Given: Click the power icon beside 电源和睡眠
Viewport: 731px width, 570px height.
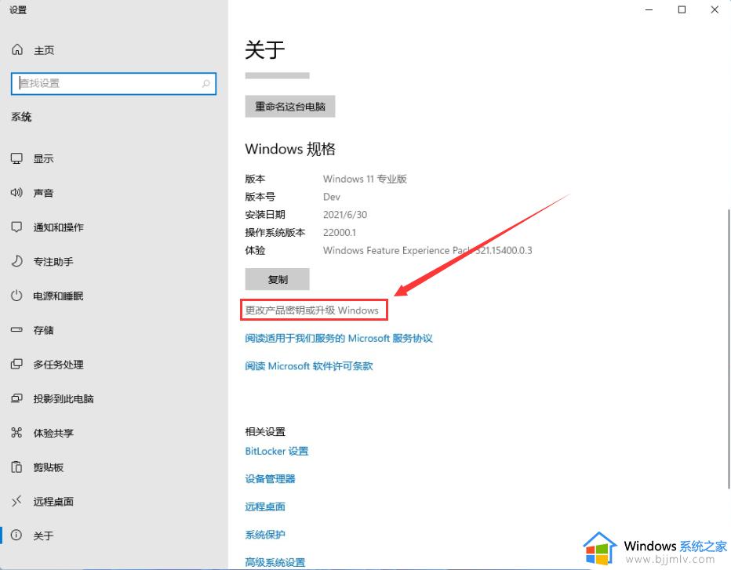Looking at the screenshot, I should [16, 296].
